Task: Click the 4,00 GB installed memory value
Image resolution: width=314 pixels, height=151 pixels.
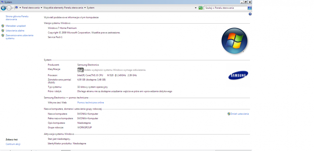Action: pos(92,79)
